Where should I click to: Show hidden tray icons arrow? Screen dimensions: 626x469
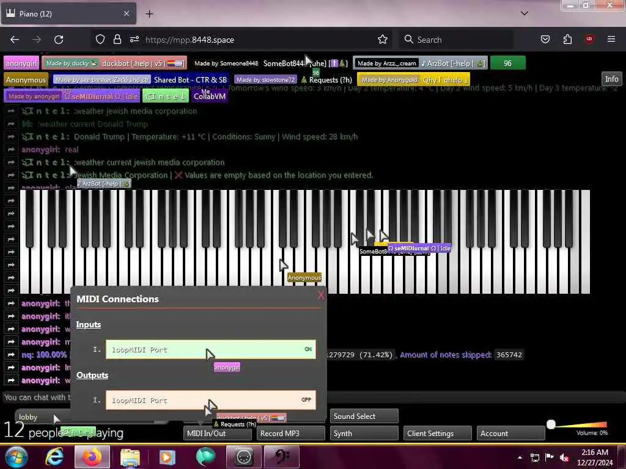[520, 457]
